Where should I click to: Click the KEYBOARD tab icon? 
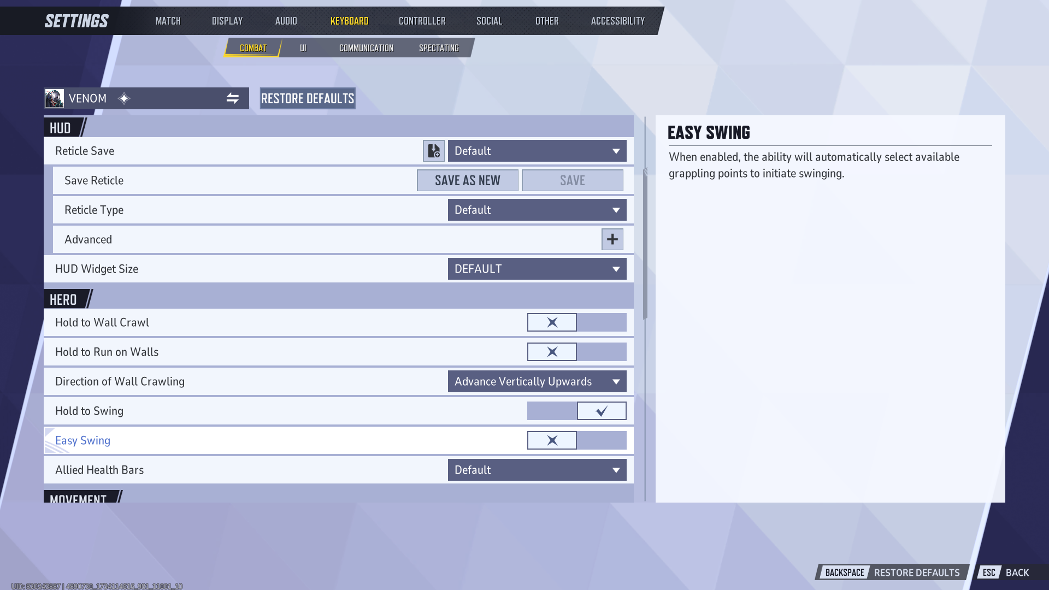point(350,21)
